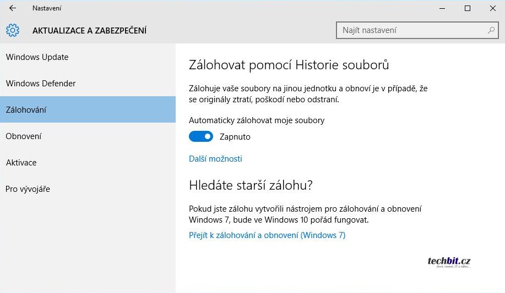The image size is (505, 293).
Task: Open the Windows Defender section
Action: click(41, 84)
